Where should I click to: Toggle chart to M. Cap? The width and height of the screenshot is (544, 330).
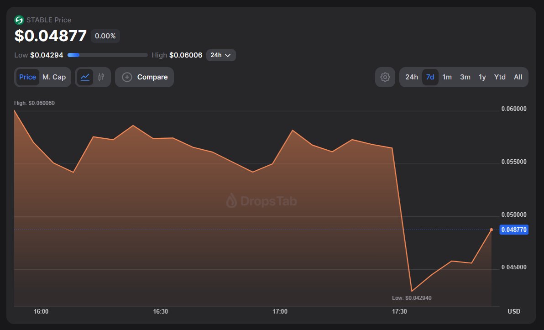54,77
